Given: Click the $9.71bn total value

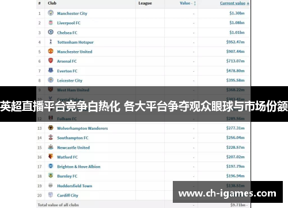Looking at the screenshot, I should pos(238,205).
